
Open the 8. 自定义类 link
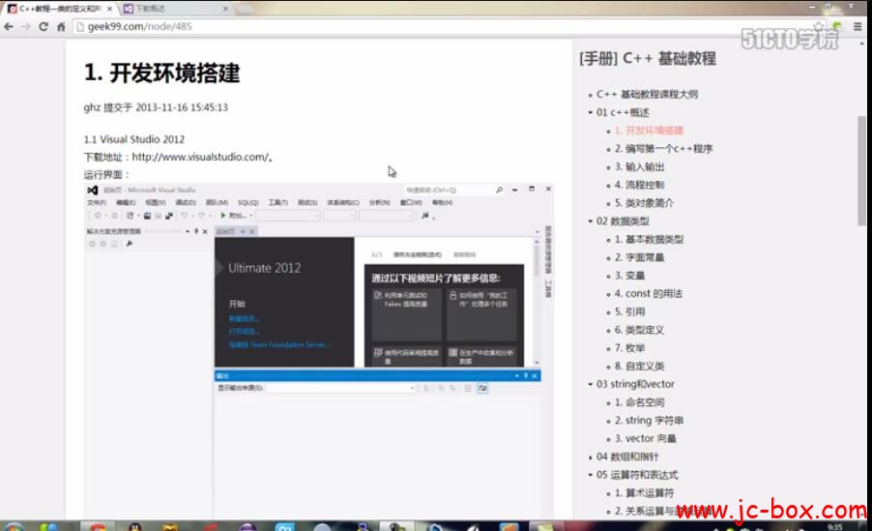point(640,367)
